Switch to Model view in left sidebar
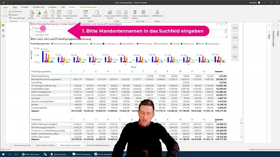 (x=3, y=36)
